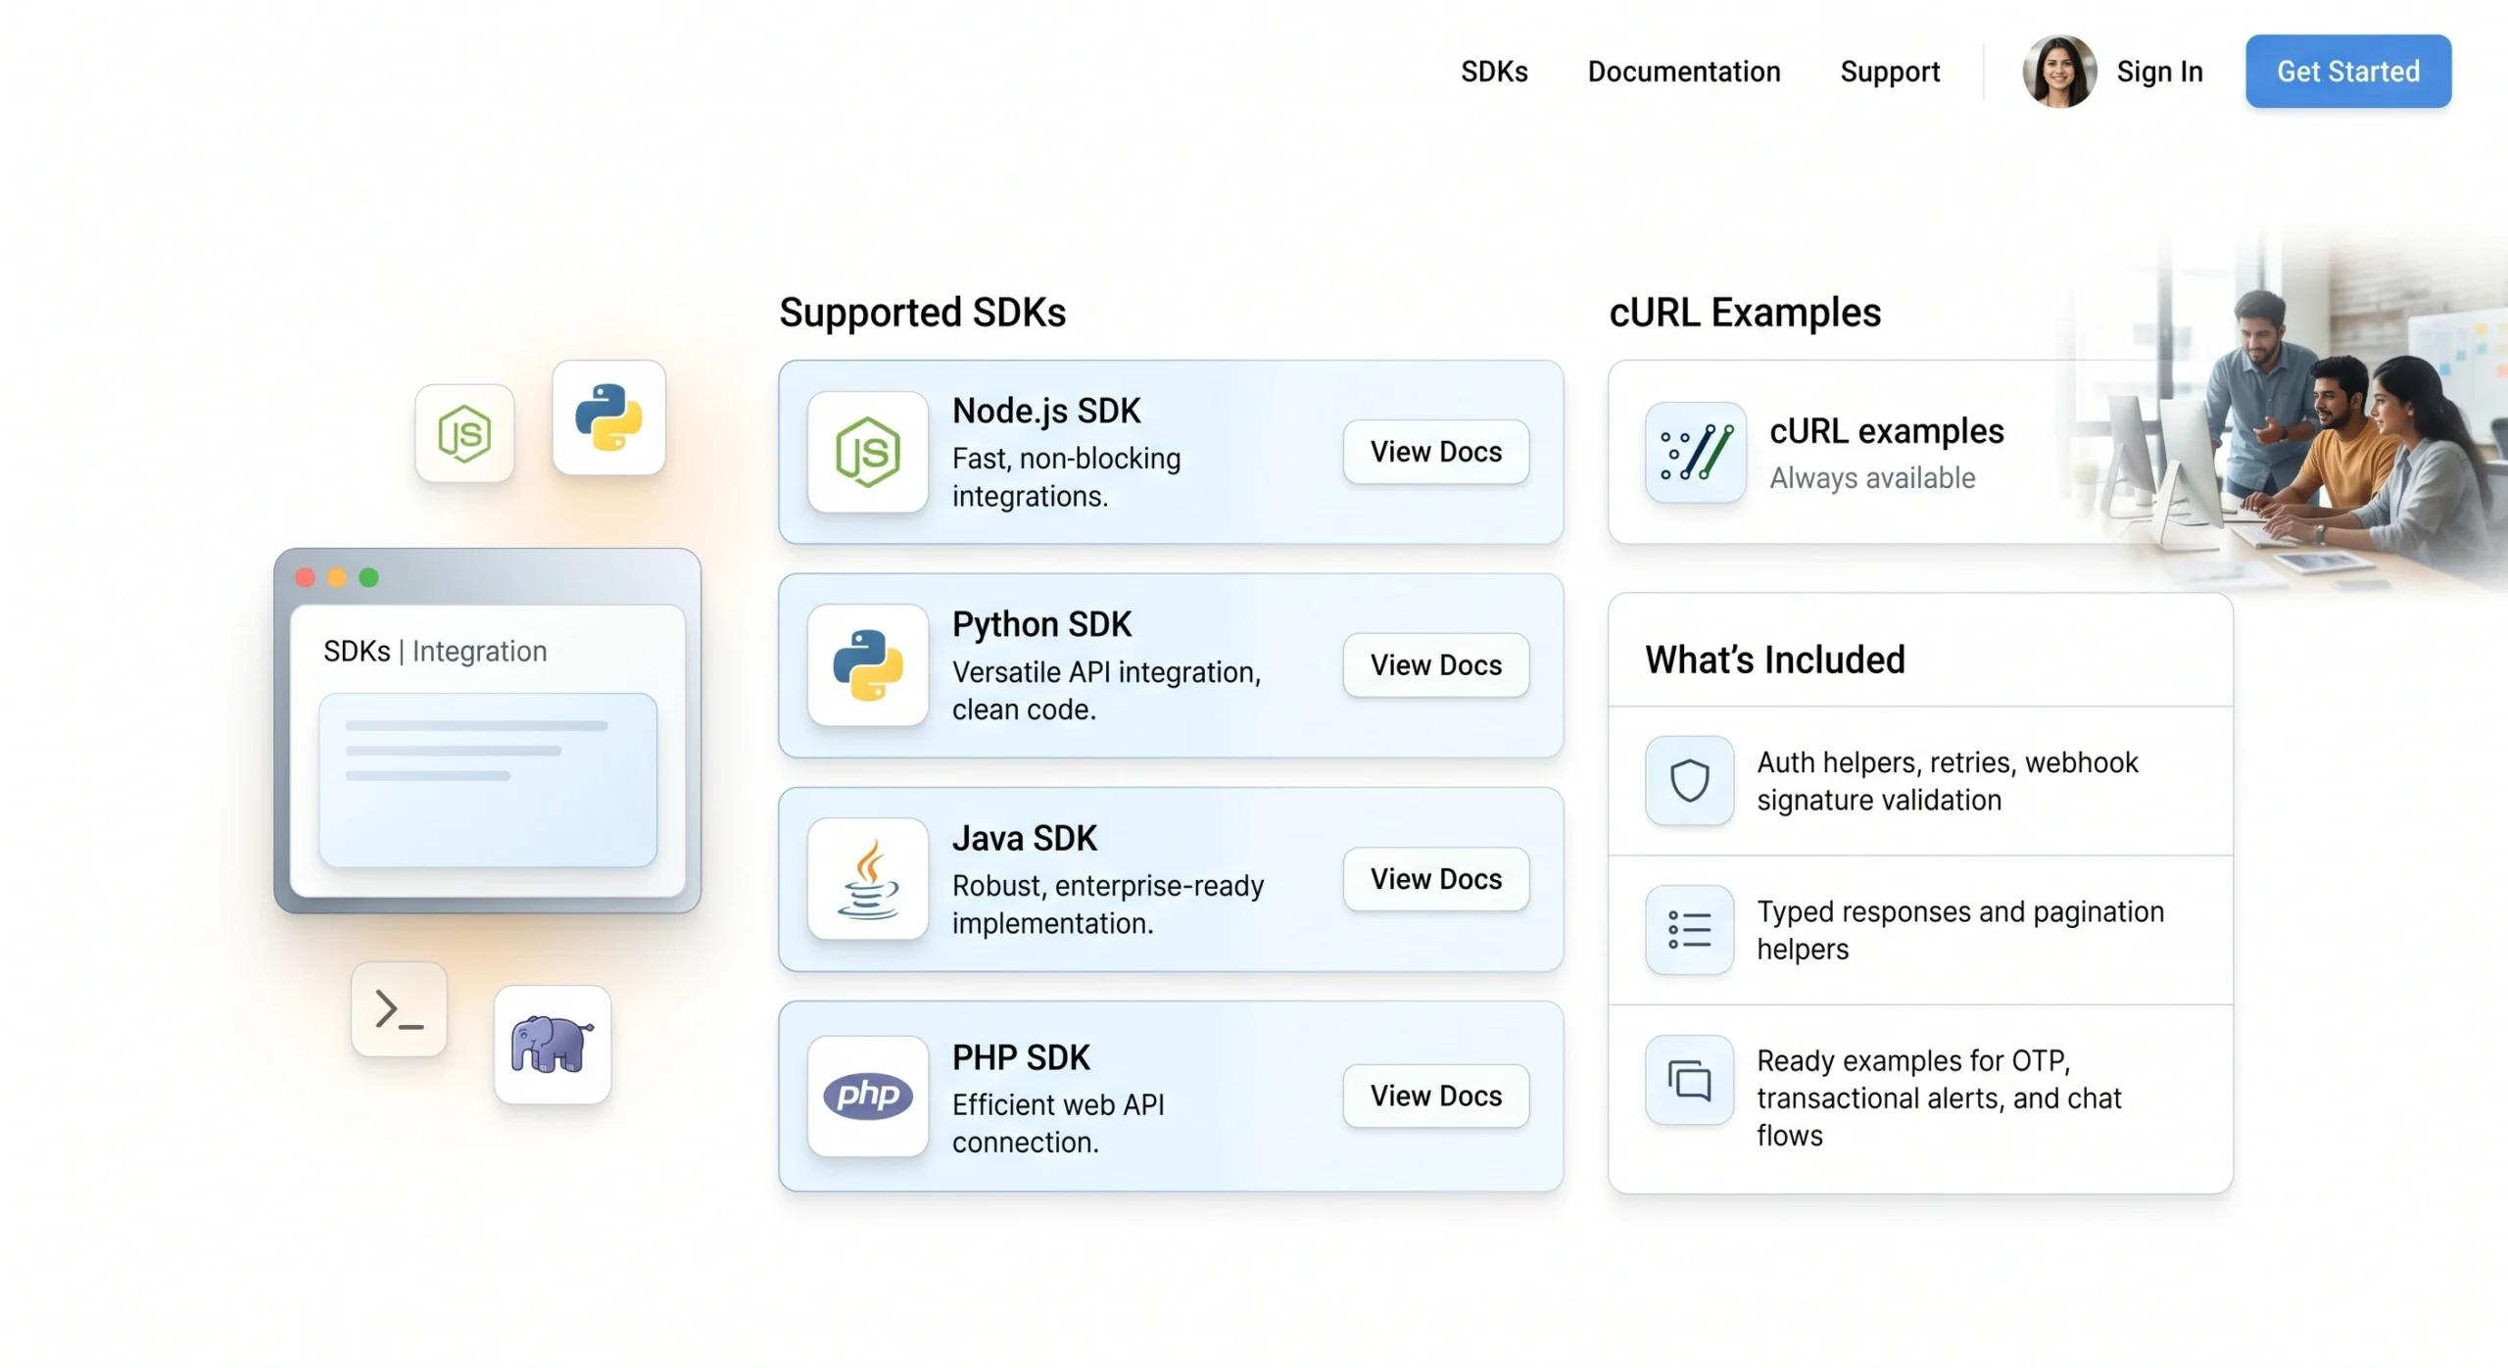
Task: Click the list icon for typed responses
Action: point(1689,929)
